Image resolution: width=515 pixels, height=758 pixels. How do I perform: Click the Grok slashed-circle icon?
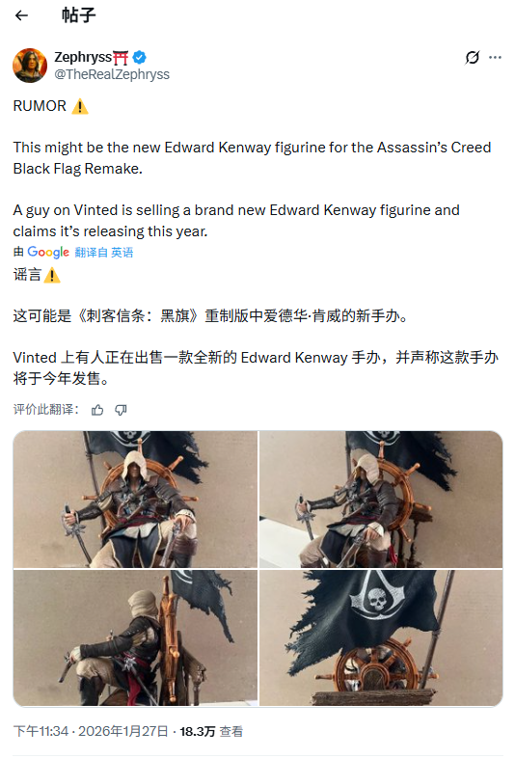(x=472, y=58)
